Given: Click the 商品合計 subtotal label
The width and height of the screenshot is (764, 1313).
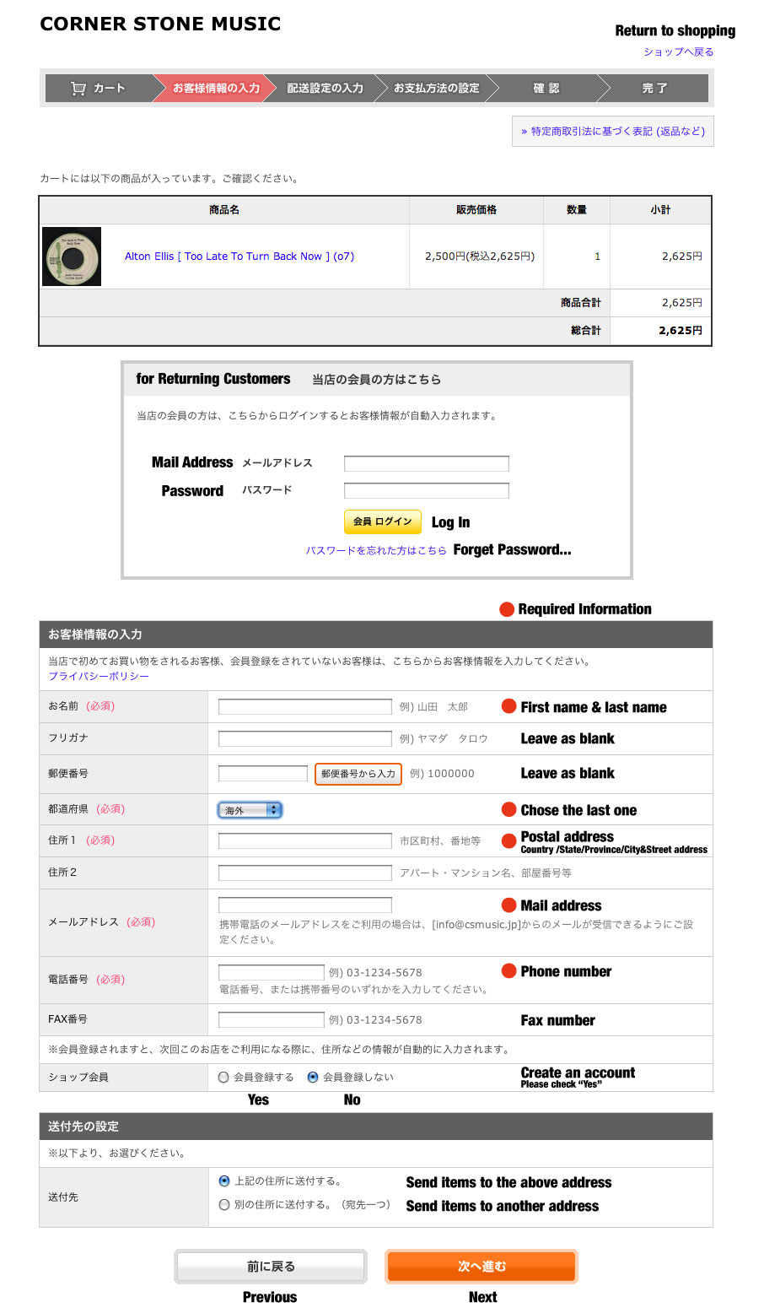Looking at the screenshot, I should click(581, 303).
